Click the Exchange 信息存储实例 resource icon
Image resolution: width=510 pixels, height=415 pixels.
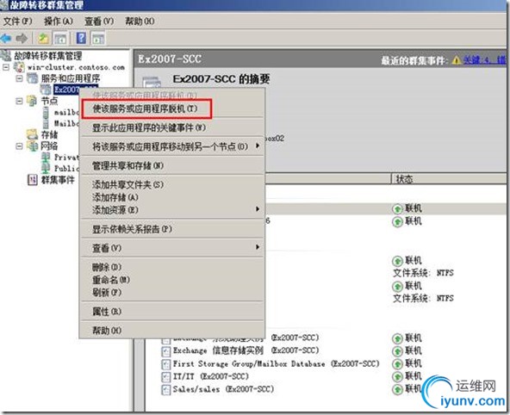click(x=166, y=351)
